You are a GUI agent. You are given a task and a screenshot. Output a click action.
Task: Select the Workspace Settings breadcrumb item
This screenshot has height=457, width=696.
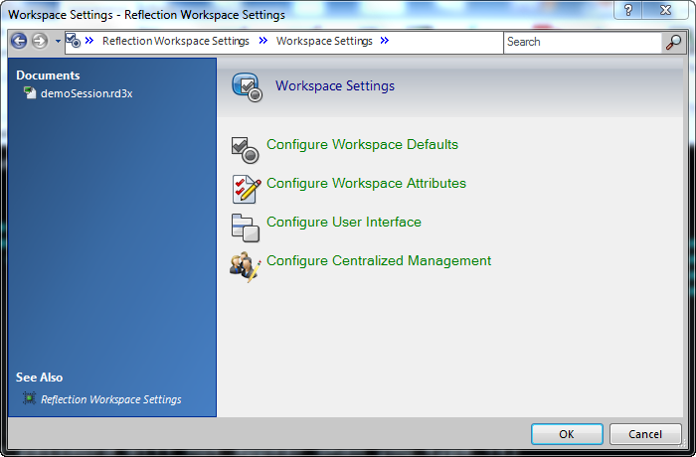324,42
